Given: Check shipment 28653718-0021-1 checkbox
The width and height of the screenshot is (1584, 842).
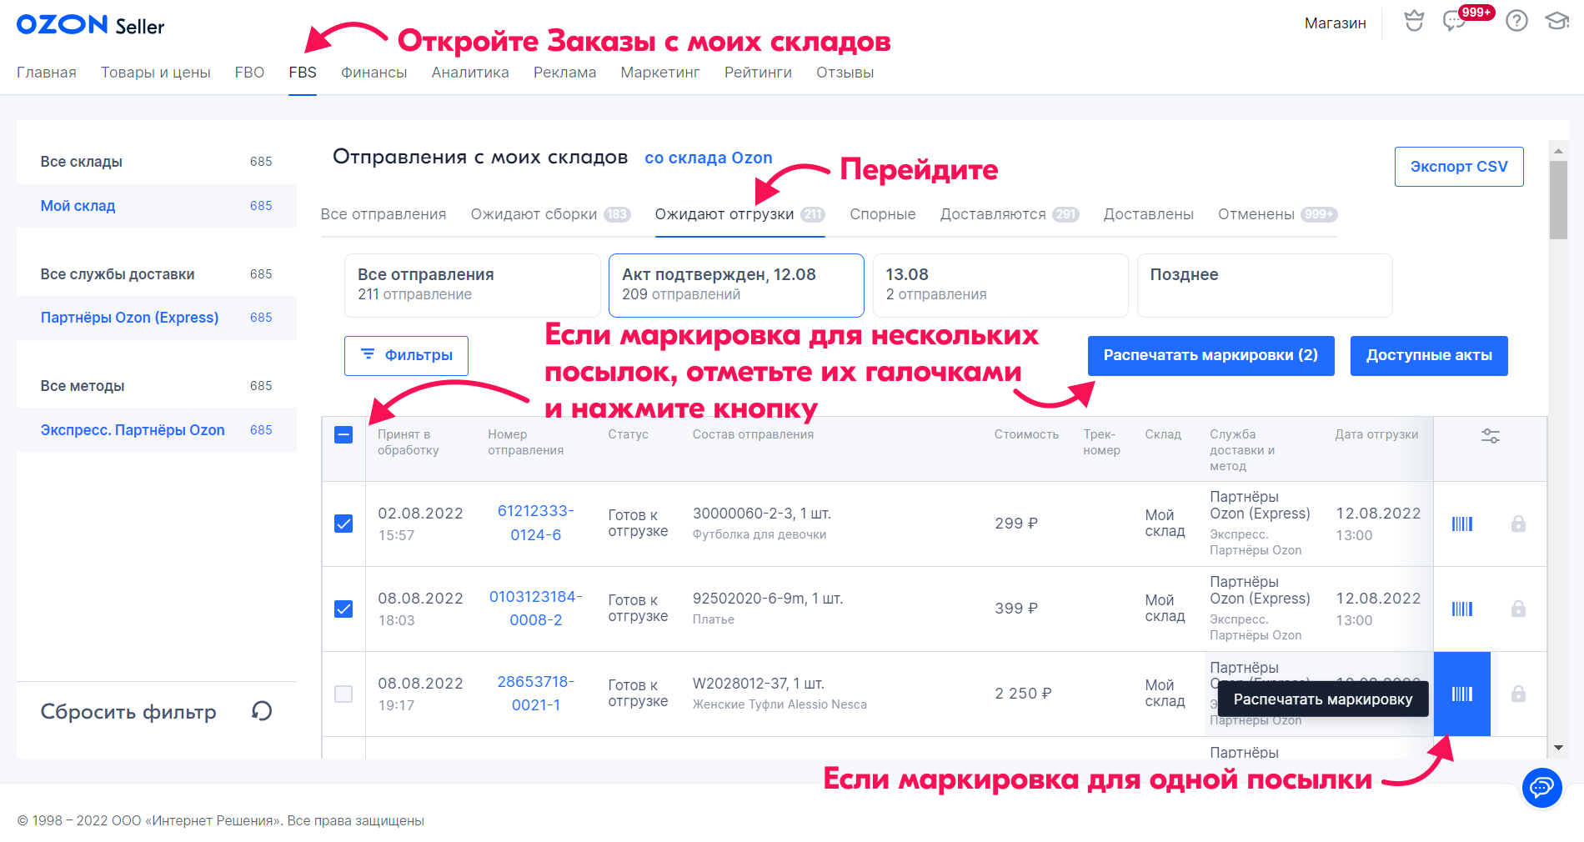Looking at the screenshot, I should [343, 694].
